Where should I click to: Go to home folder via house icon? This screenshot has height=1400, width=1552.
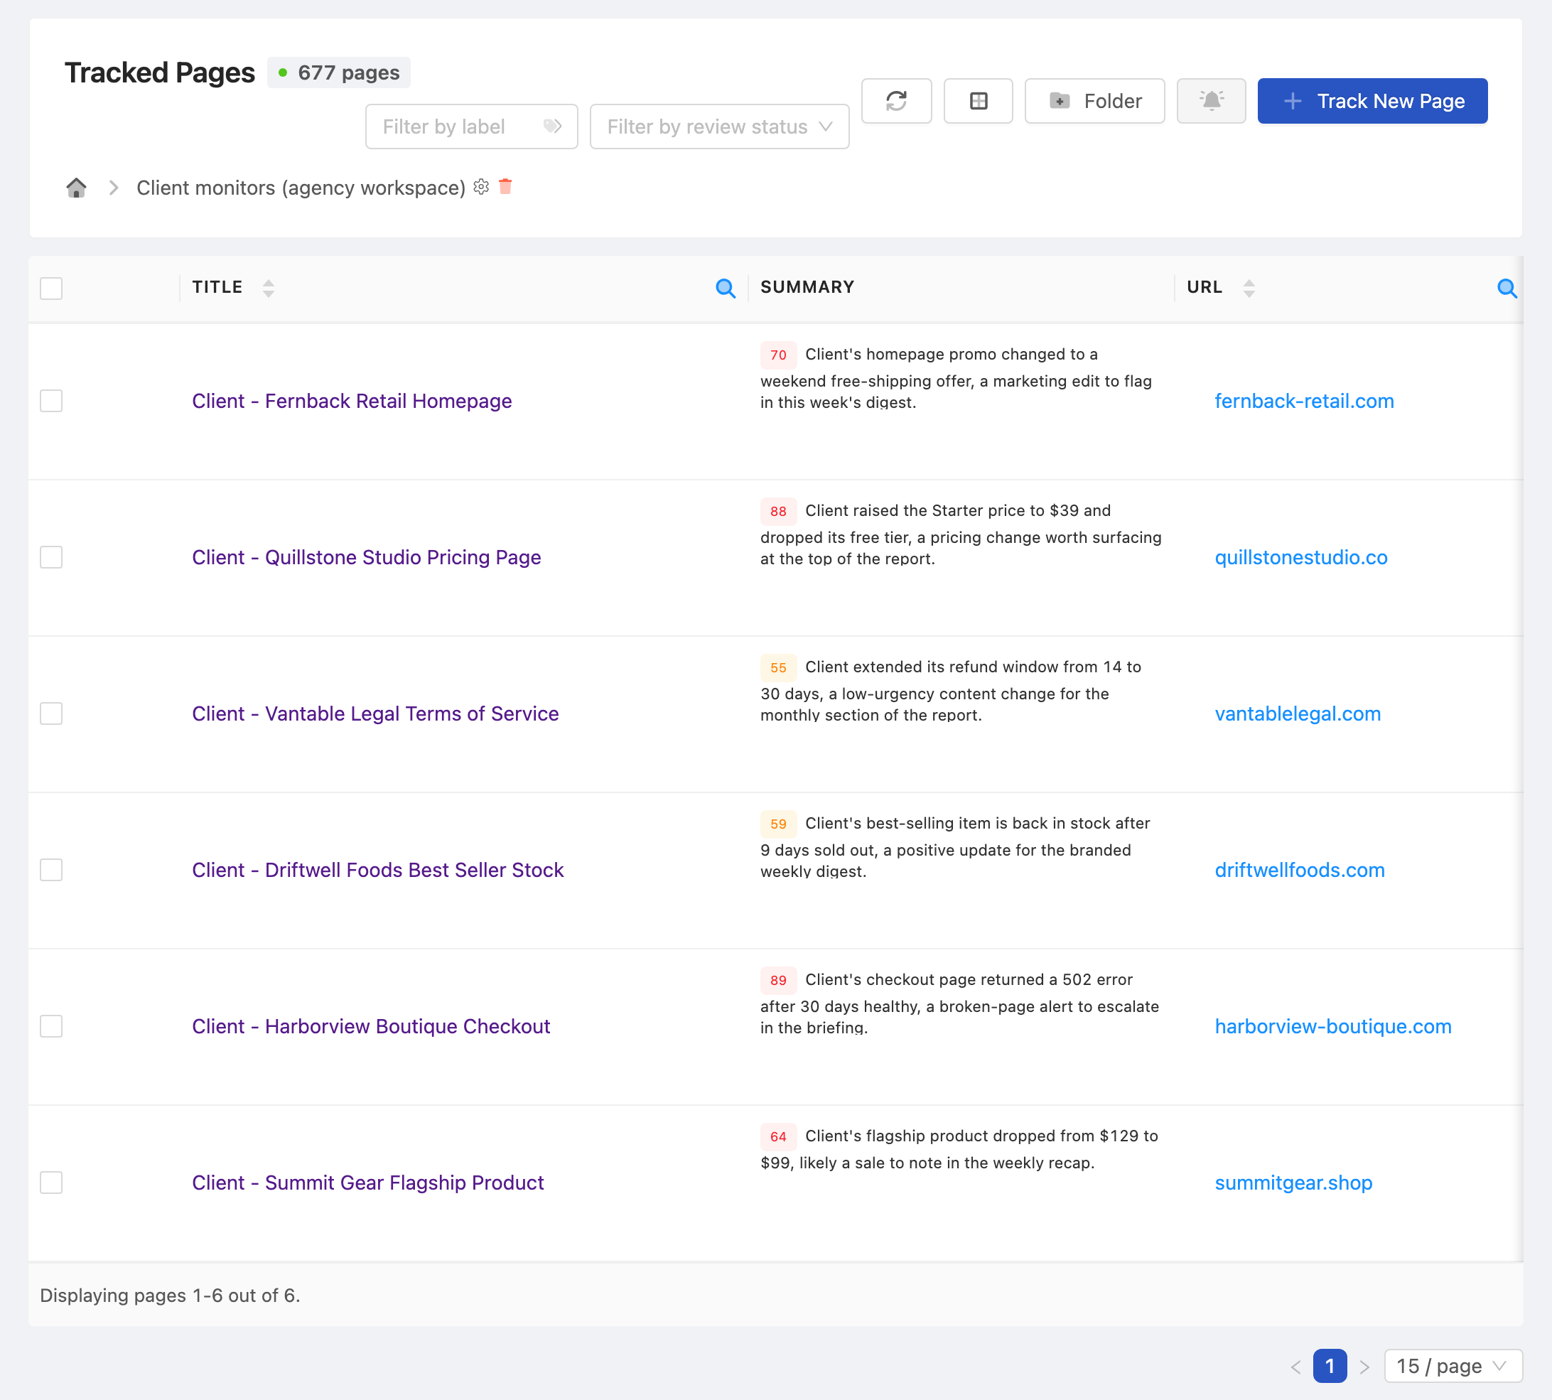[x=76, y=188]
